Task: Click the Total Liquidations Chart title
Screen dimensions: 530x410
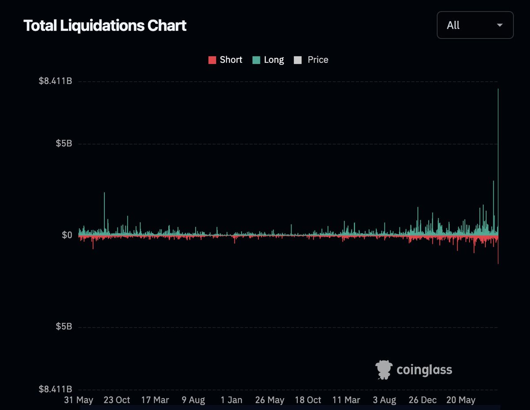Action: point(105,26)
